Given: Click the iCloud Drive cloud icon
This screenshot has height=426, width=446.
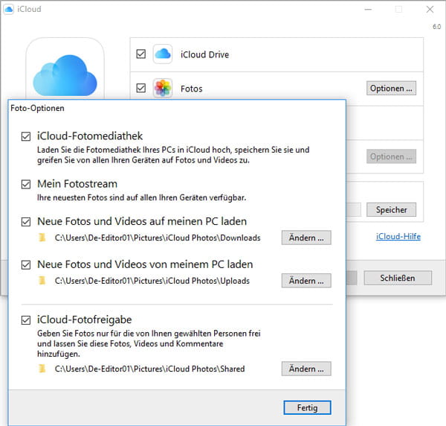Looking at the screenshot, I should 162,54.
